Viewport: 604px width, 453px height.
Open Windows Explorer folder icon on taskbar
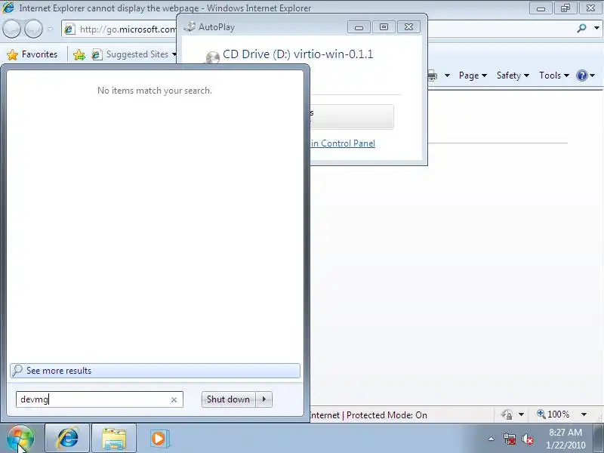(x=114, y=439)
